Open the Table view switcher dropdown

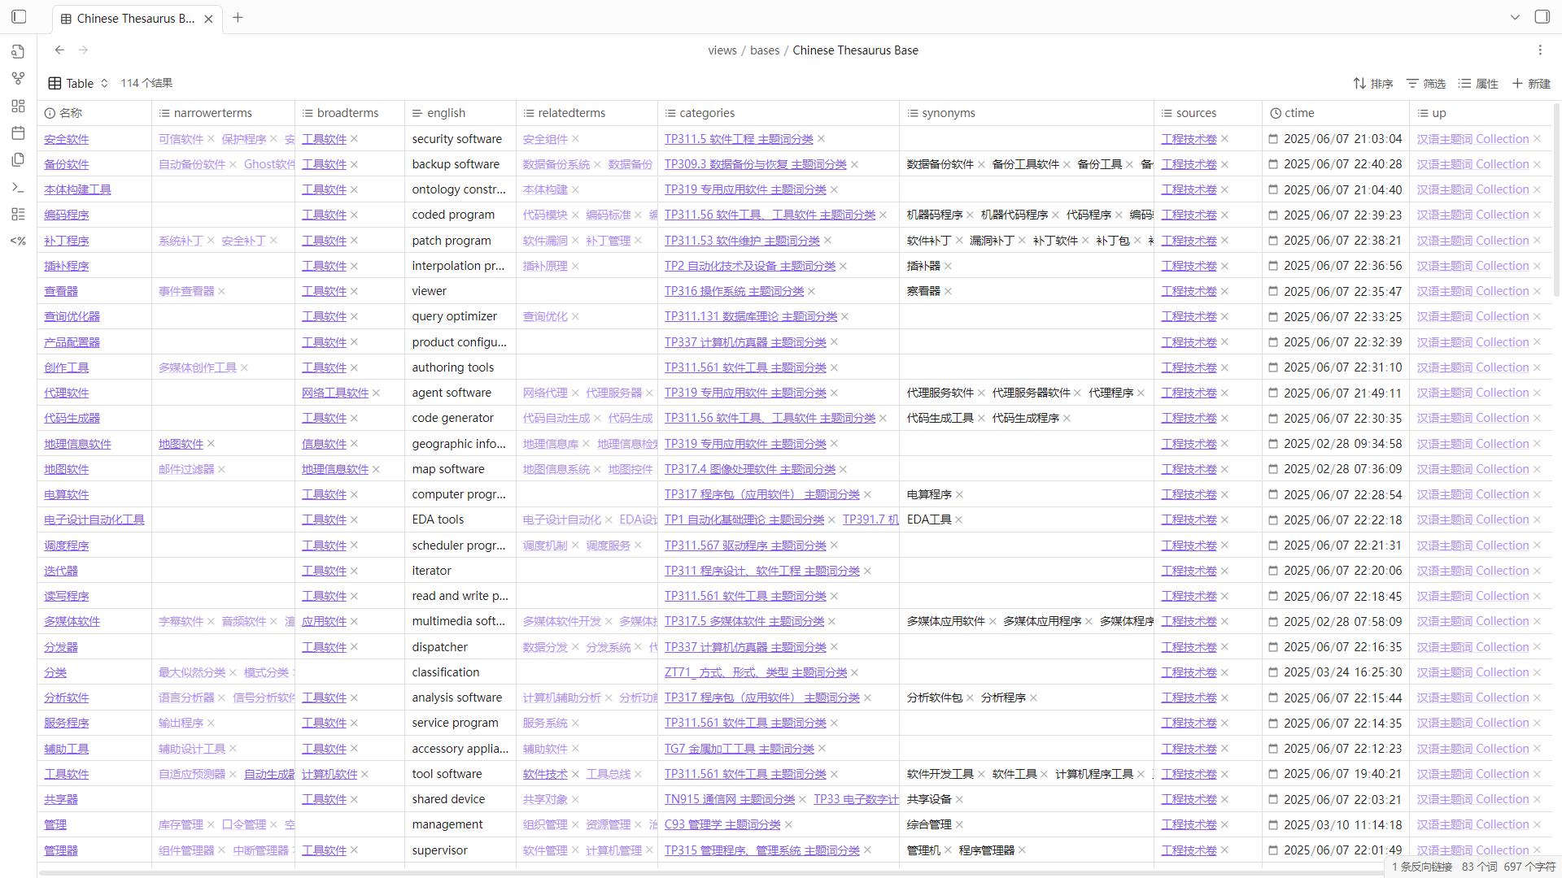tap(78, 83)
